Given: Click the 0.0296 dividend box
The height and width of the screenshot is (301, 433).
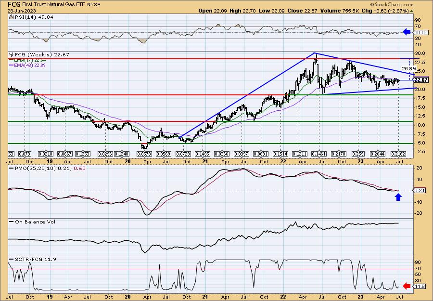Looking at the screenshot, I should point(105,154).
